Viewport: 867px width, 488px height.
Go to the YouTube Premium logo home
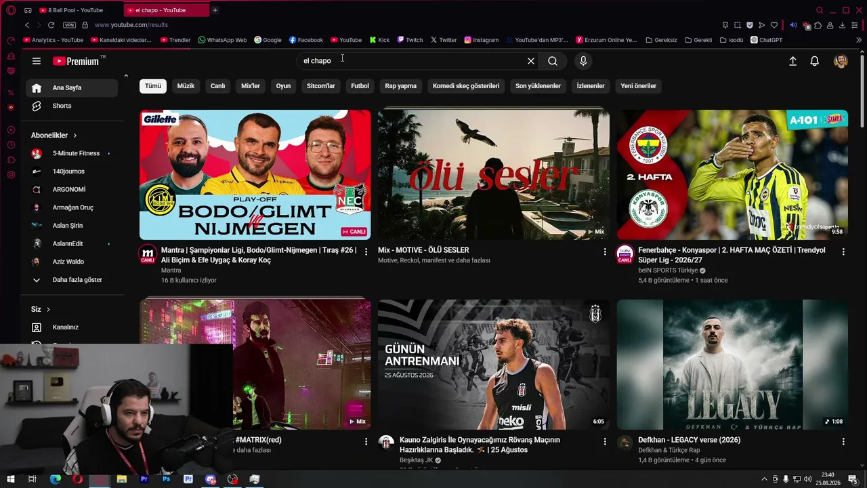[76, 61]
